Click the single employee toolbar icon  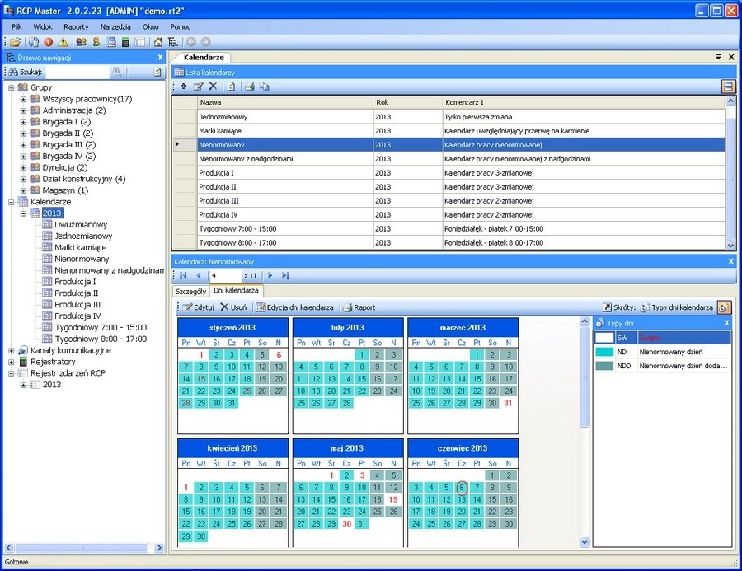(x=96, y=42)
